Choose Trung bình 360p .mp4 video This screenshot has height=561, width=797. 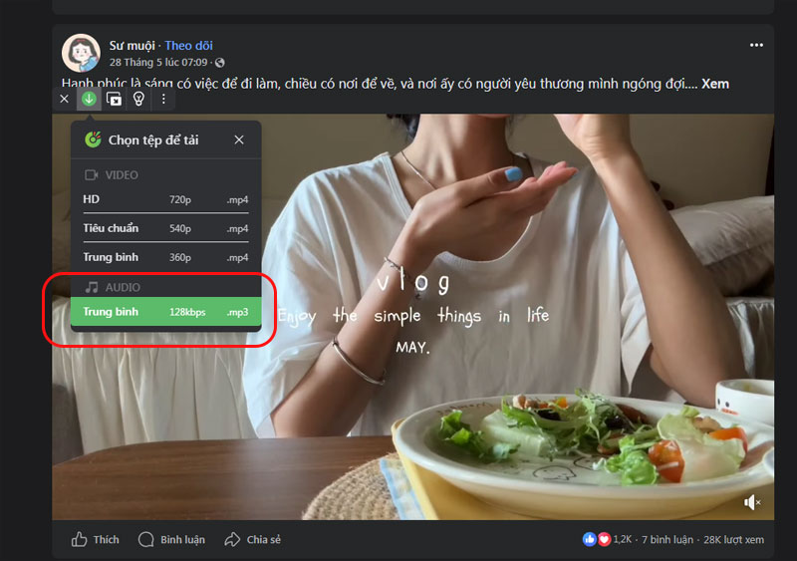click(165, 257)
